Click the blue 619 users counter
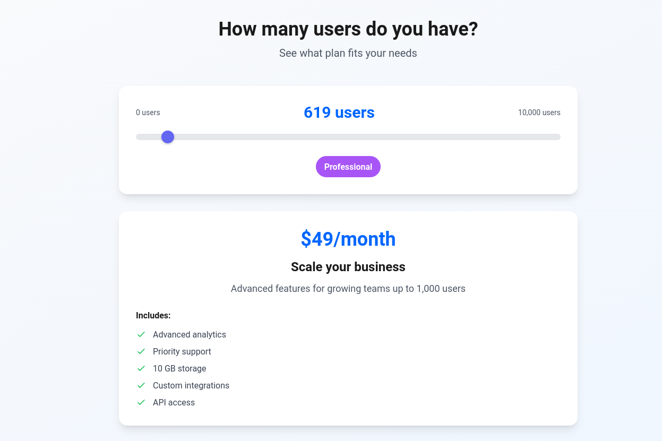The image size is (662, 441). (339, 113)
